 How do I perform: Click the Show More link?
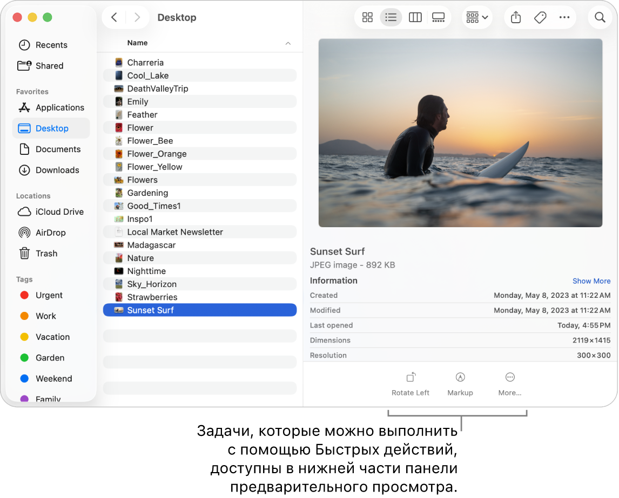pyautogui.click(x=591, y=281)
